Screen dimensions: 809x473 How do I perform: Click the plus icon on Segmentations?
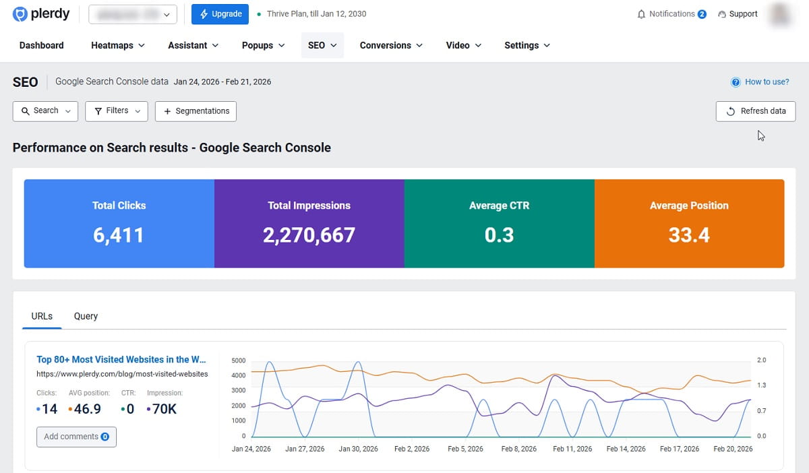click(x=167, y=111)
